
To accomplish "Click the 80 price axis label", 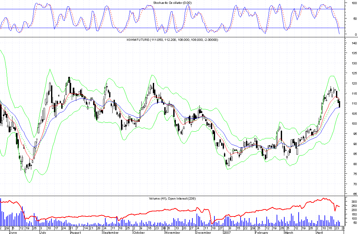I will click(x=355, y=164).
